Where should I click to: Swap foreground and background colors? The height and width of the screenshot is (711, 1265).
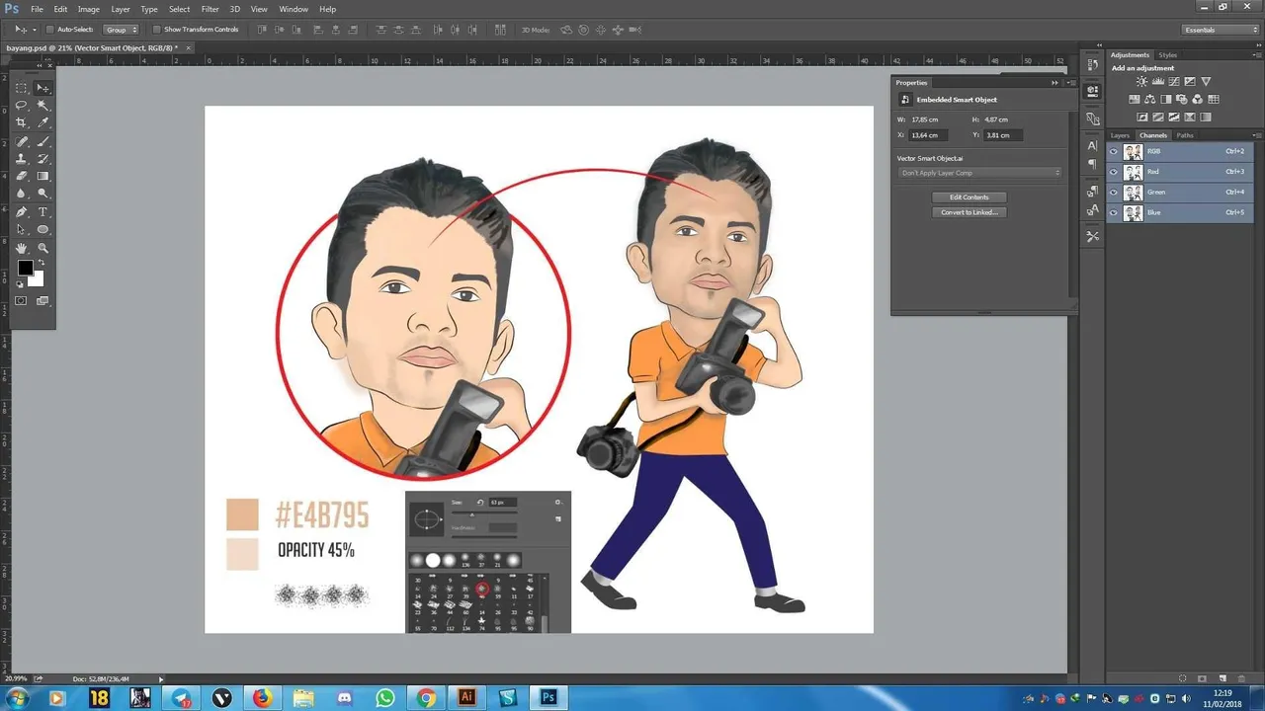(41, 263)
